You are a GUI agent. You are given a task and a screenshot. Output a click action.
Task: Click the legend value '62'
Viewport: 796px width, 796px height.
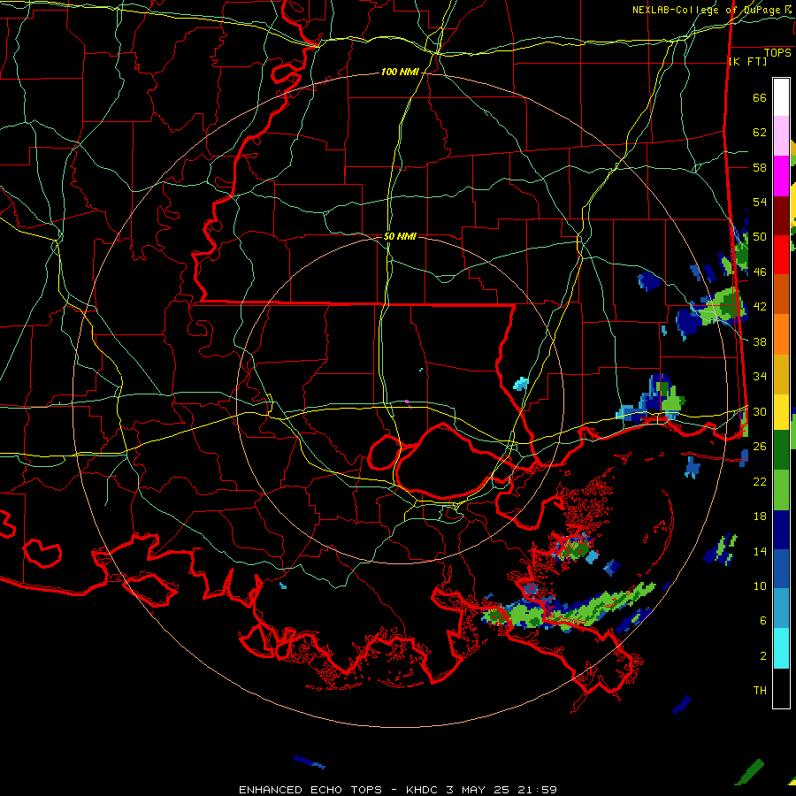point(760,133)
